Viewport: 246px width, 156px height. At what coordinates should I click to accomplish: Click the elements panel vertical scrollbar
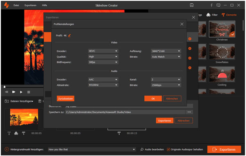tap(243, 26)
